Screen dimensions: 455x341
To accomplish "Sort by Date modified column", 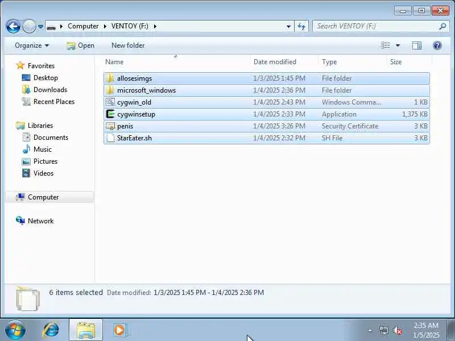I will pyautogui.click(x=284, y=62).
